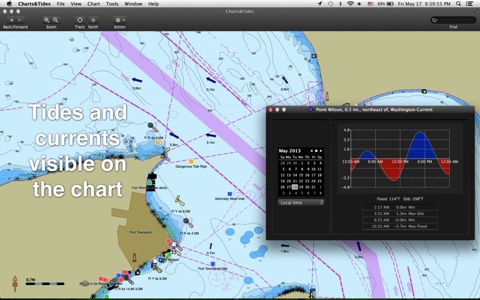The width and height of the screenshot is (480, 300).
Task: Open the File menu
Action: click(x=61, y=4)
